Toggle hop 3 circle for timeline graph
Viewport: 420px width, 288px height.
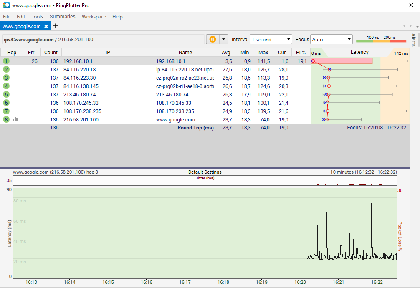click(x=6, y=78)
